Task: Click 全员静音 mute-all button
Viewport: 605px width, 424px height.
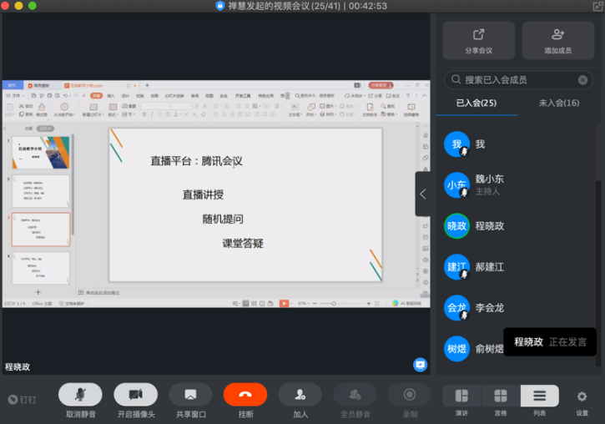Action: coord(355,395)
